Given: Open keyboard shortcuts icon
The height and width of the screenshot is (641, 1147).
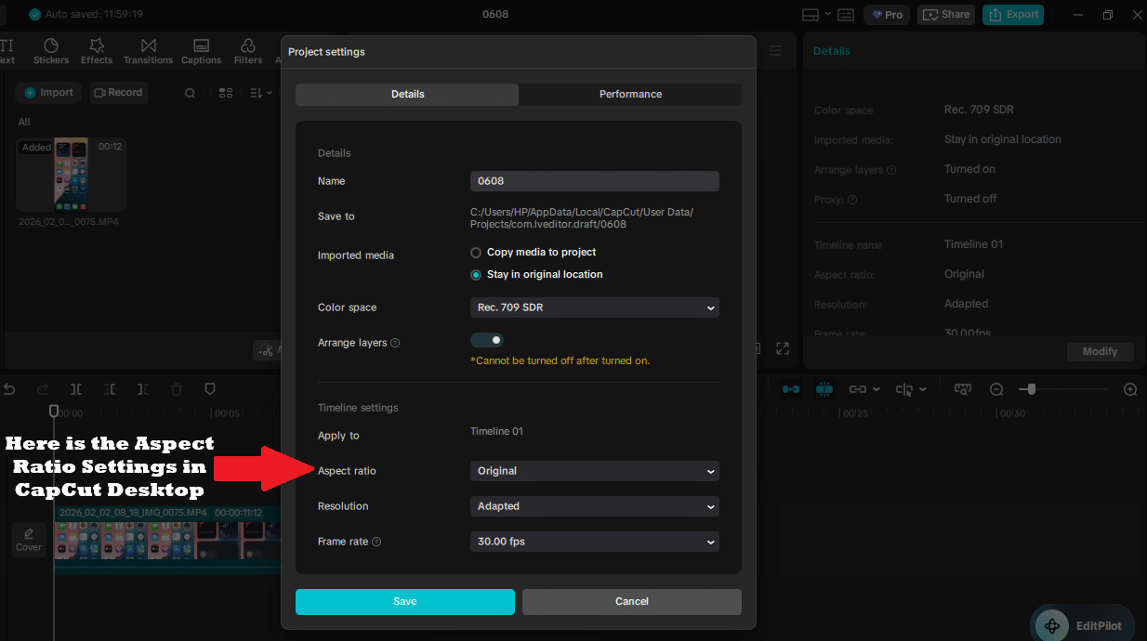Looking at the screenshot, I should (x=845, y=15).
